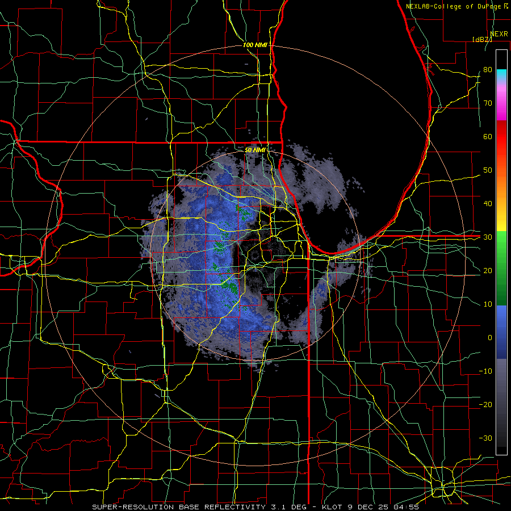Click the green band of the color bar

(501, 268)
